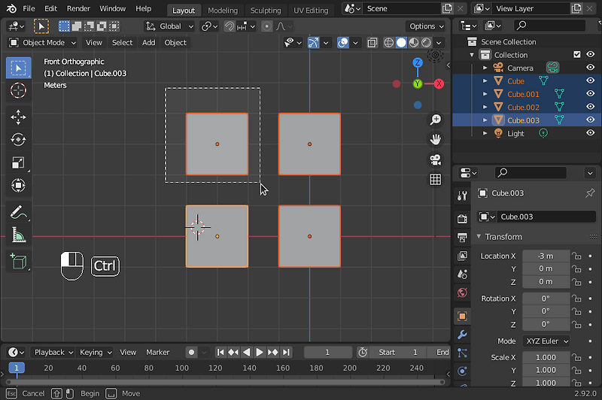Open the viewport Select menu

tap(122, 43)
